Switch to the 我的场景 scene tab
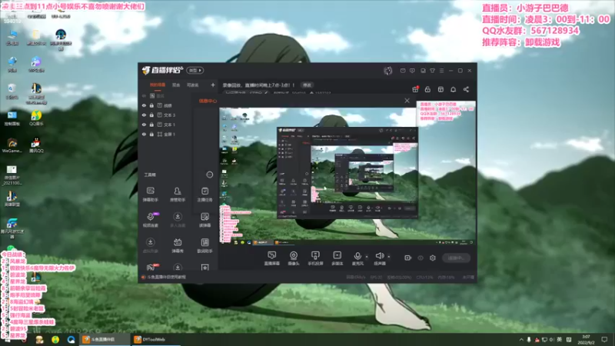 coord(158,85)
